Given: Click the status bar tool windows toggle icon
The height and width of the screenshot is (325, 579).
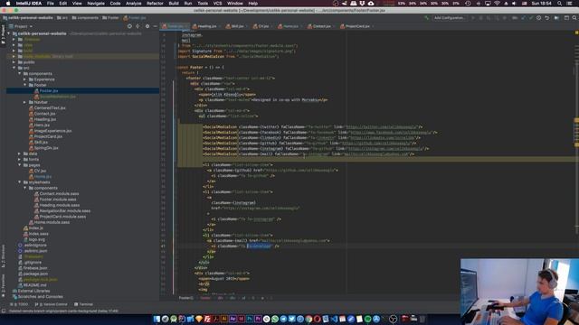Looking at the screenshot, I should coord(4,311).
